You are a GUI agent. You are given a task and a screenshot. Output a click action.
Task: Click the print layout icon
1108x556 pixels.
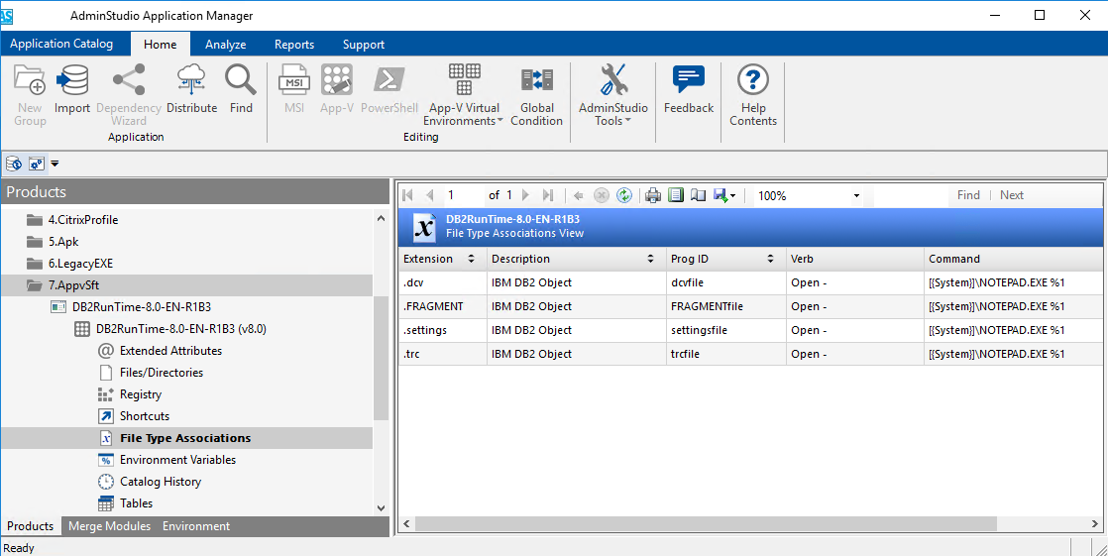pos(676,195)
